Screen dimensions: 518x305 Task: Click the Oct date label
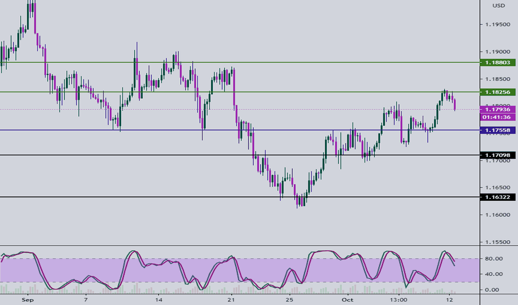point(347,299)
